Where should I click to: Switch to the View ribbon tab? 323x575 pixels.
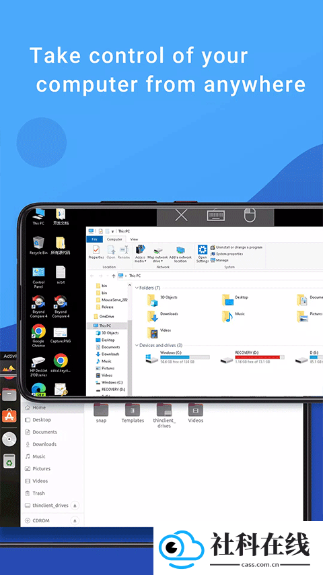pos(134,239)
